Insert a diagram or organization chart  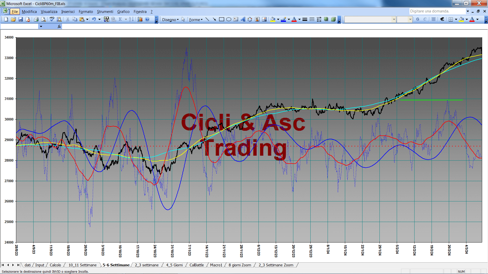[250, 19]
